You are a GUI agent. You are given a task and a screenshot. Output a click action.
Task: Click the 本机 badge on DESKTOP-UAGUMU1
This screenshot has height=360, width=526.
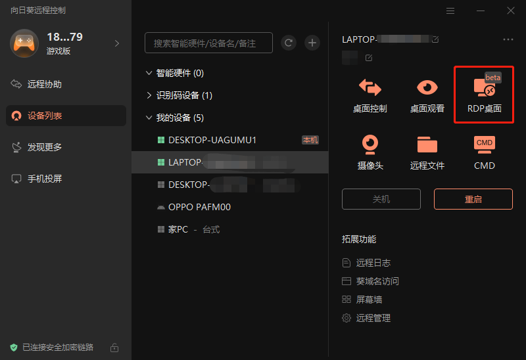tap(310, 140)
